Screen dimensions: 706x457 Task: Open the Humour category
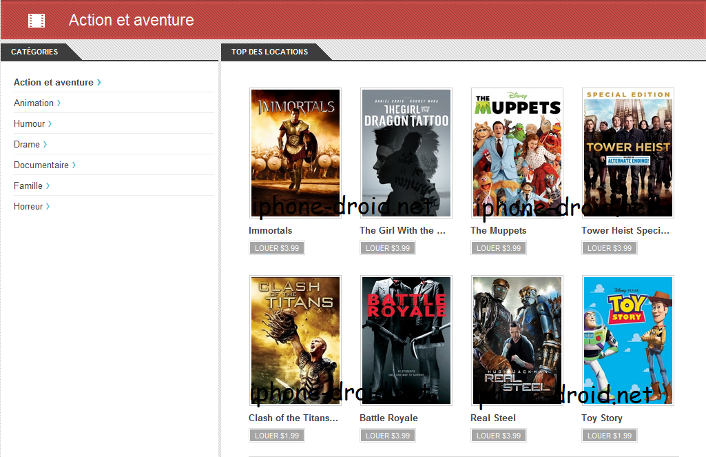pos(29,124)
